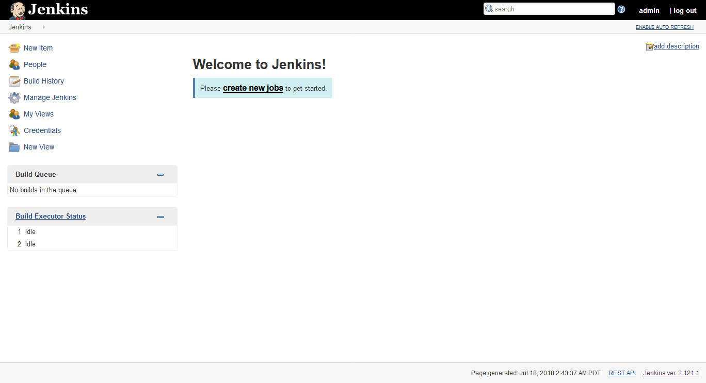Click the Credentials keys icon
The height and width of the screenshot is (383, 706).
tap(14, 130)
